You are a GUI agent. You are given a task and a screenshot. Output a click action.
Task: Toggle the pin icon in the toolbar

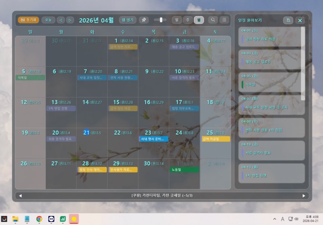[144, 20]
